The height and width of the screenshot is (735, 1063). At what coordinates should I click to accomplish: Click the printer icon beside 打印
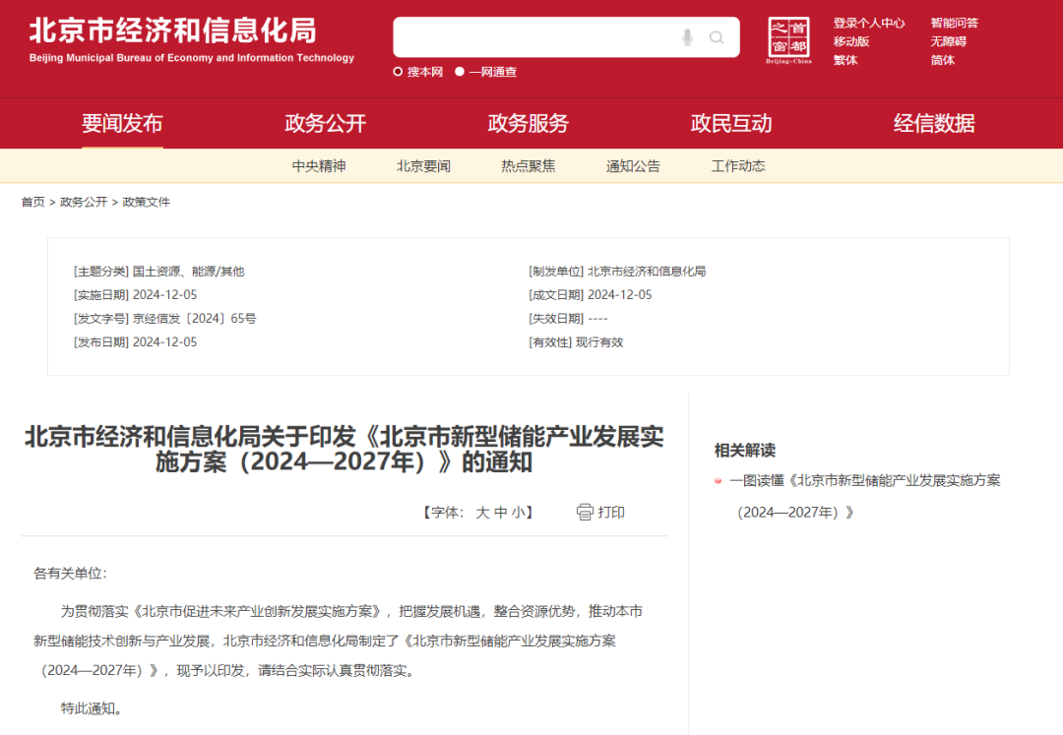(x=585, y=512)
